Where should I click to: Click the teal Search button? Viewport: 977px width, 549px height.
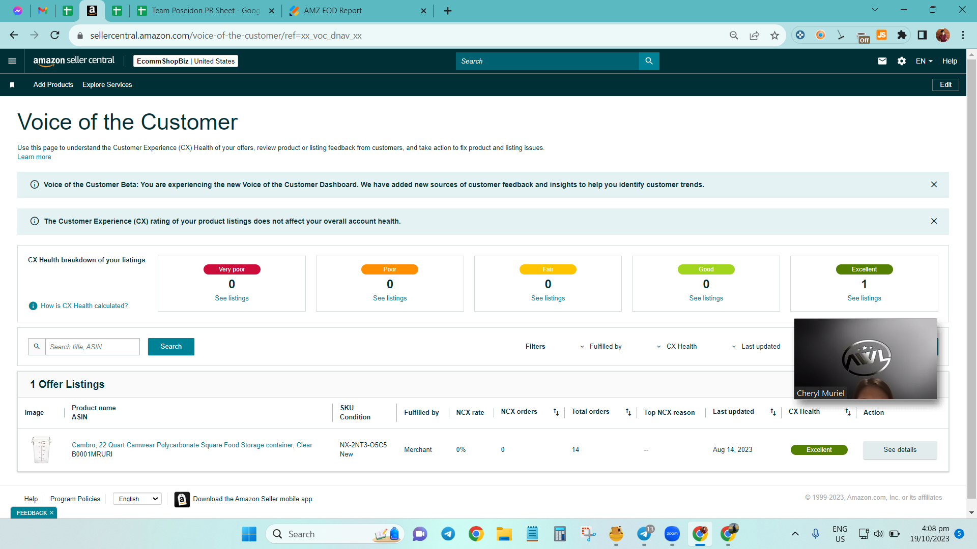(x=171, y=347)
